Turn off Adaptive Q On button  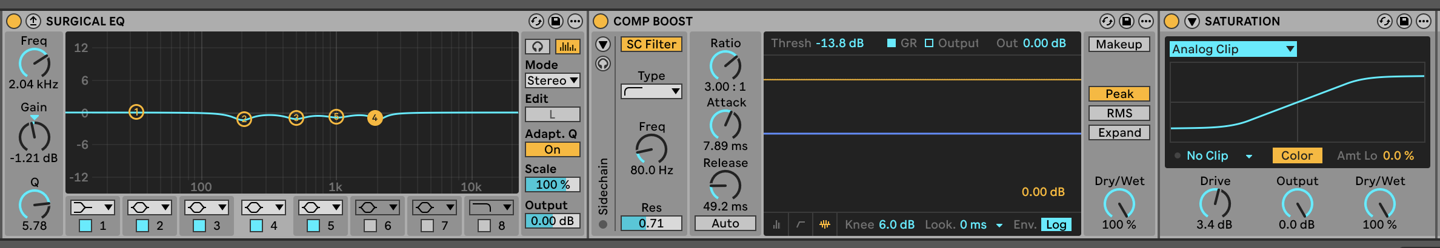click(553, 149)
